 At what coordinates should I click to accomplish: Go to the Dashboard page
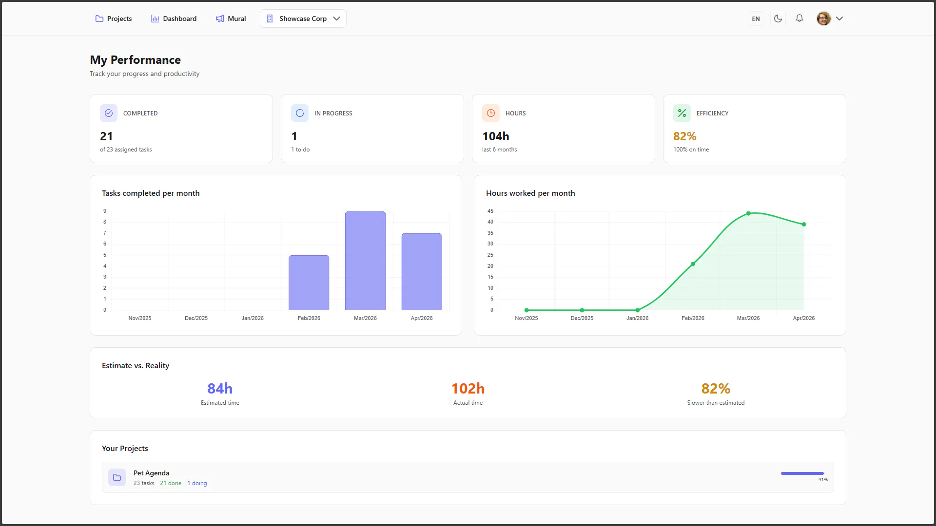pyautogui.click(x=174, y=19)
